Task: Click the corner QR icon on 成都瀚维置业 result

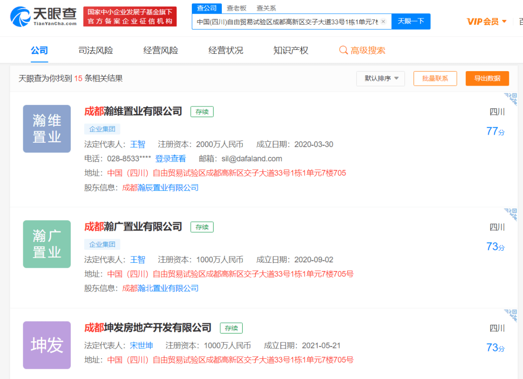Action: pos(511,99)
